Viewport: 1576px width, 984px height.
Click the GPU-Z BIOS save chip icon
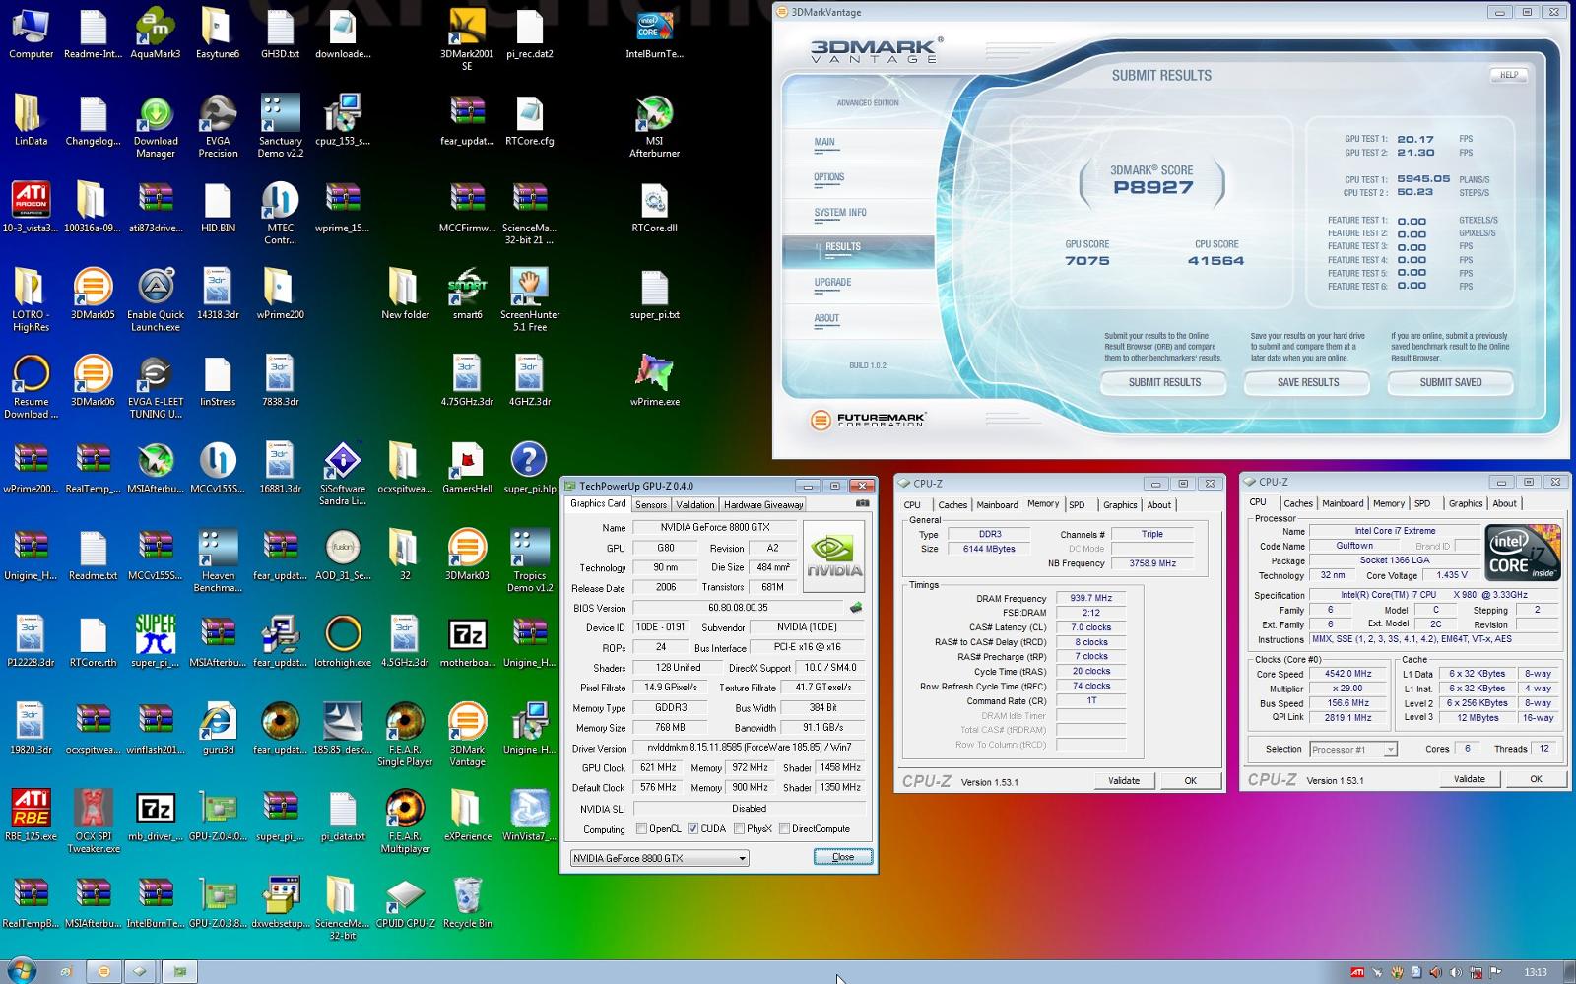856,608
